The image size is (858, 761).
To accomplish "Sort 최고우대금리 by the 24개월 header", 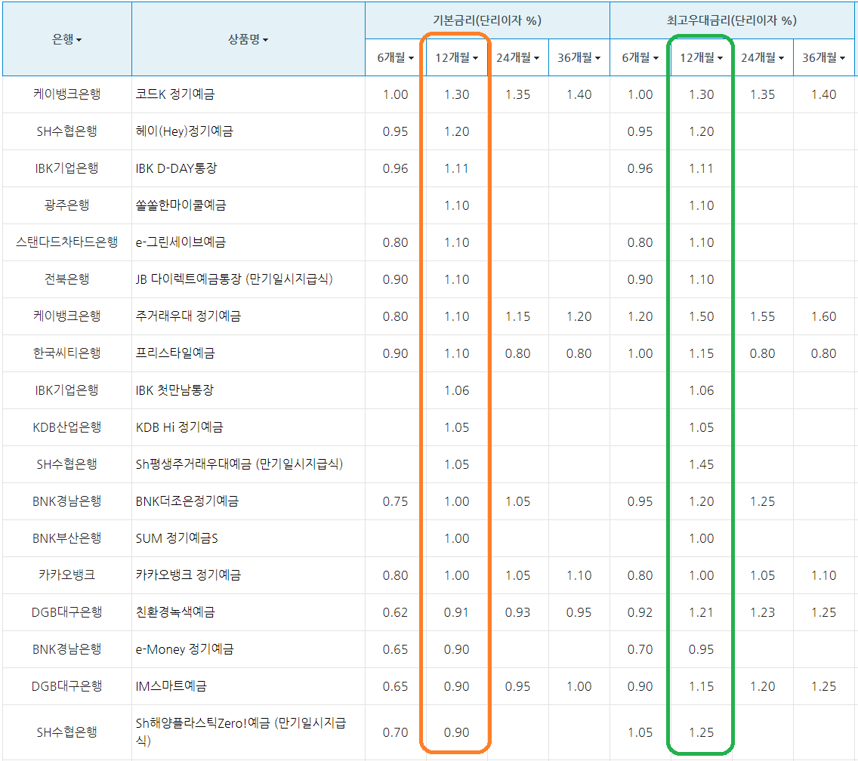I will 762,57.
